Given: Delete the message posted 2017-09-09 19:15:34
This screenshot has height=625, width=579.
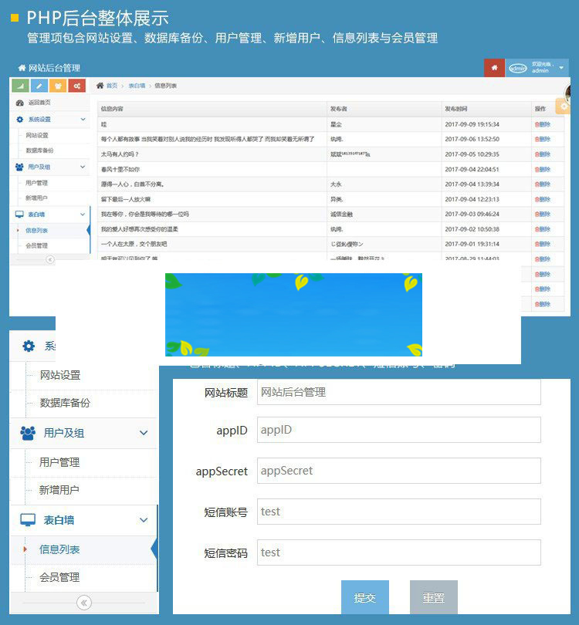Looking at the screenshot, I should 542,123.
